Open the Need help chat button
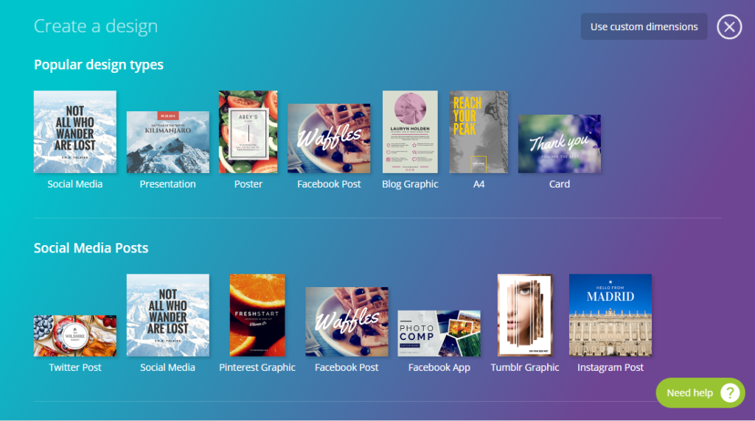 click(x=700, y=393)
